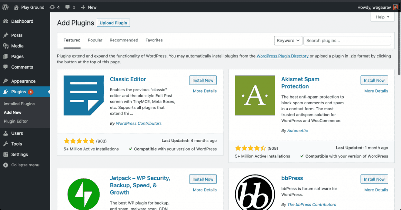This screenshot has height=210, width=401.
Task: Open Users via the person icon
Action: (x=6, y=133)
